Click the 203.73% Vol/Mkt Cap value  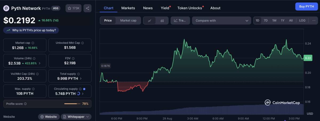click(x=25, y=78)
